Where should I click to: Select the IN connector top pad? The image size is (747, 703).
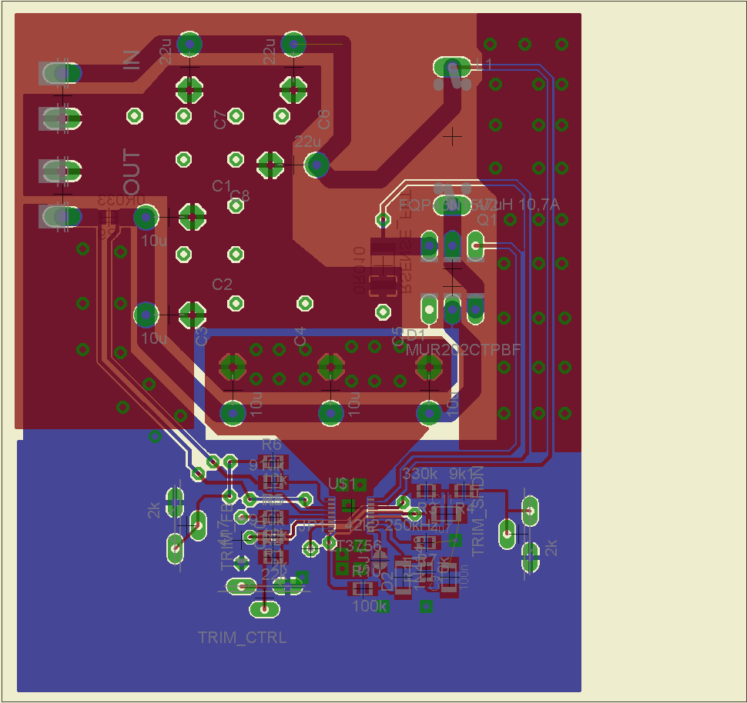[x=62, y=73]
